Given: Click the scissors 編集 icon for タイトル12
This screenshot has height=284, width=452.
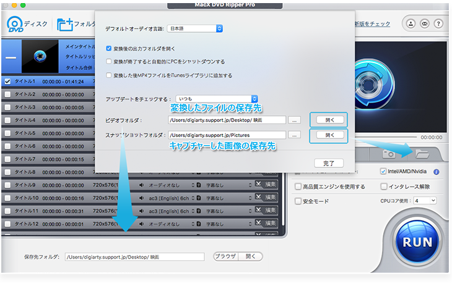Looking at the screenshot, I should (266, 223).
